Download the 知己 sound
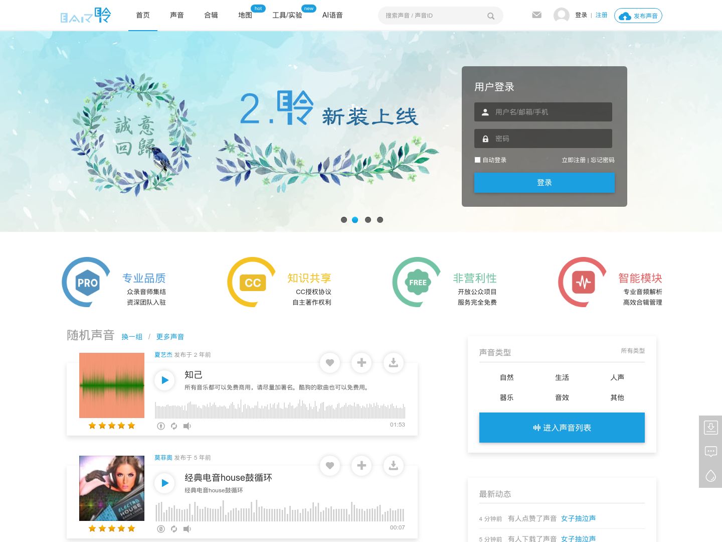Viewport: 722px width, 542px height. 394,363
